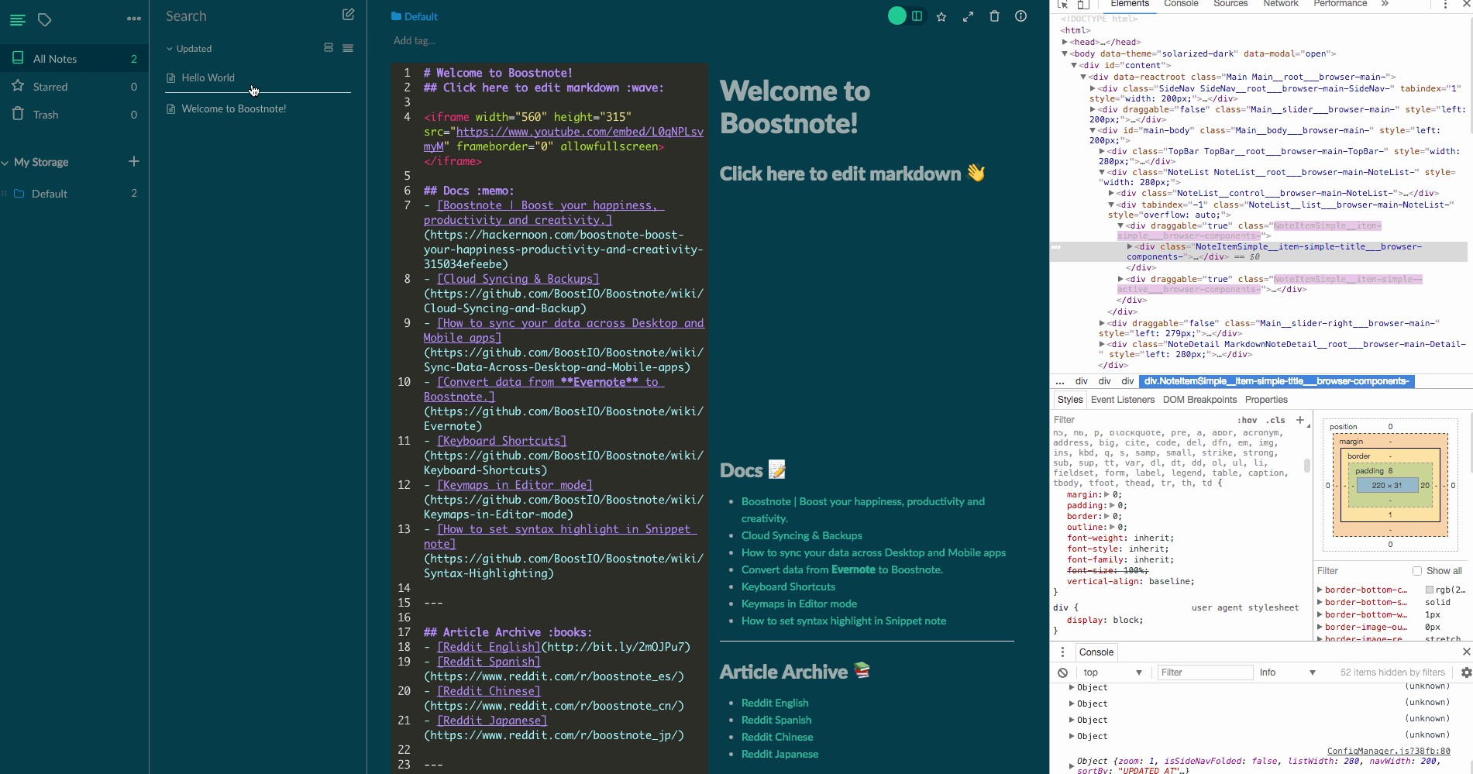Screen dimensions: 1473x774
Task: Expand the SideNav div element node
Action: tap(1093, 88)
